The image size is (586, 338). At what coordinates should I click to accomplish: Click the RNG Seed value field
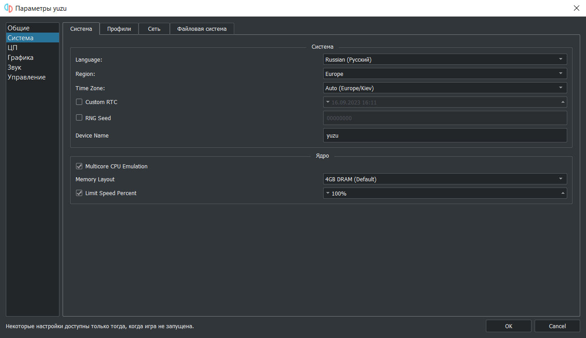click(445, 118)
